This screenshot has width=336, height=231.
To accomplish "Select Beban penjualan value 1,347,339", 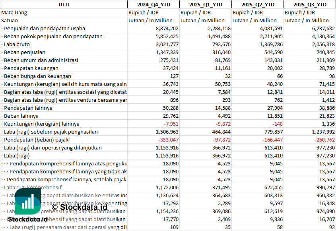I will pyautogui.click(x=167, y=52).
